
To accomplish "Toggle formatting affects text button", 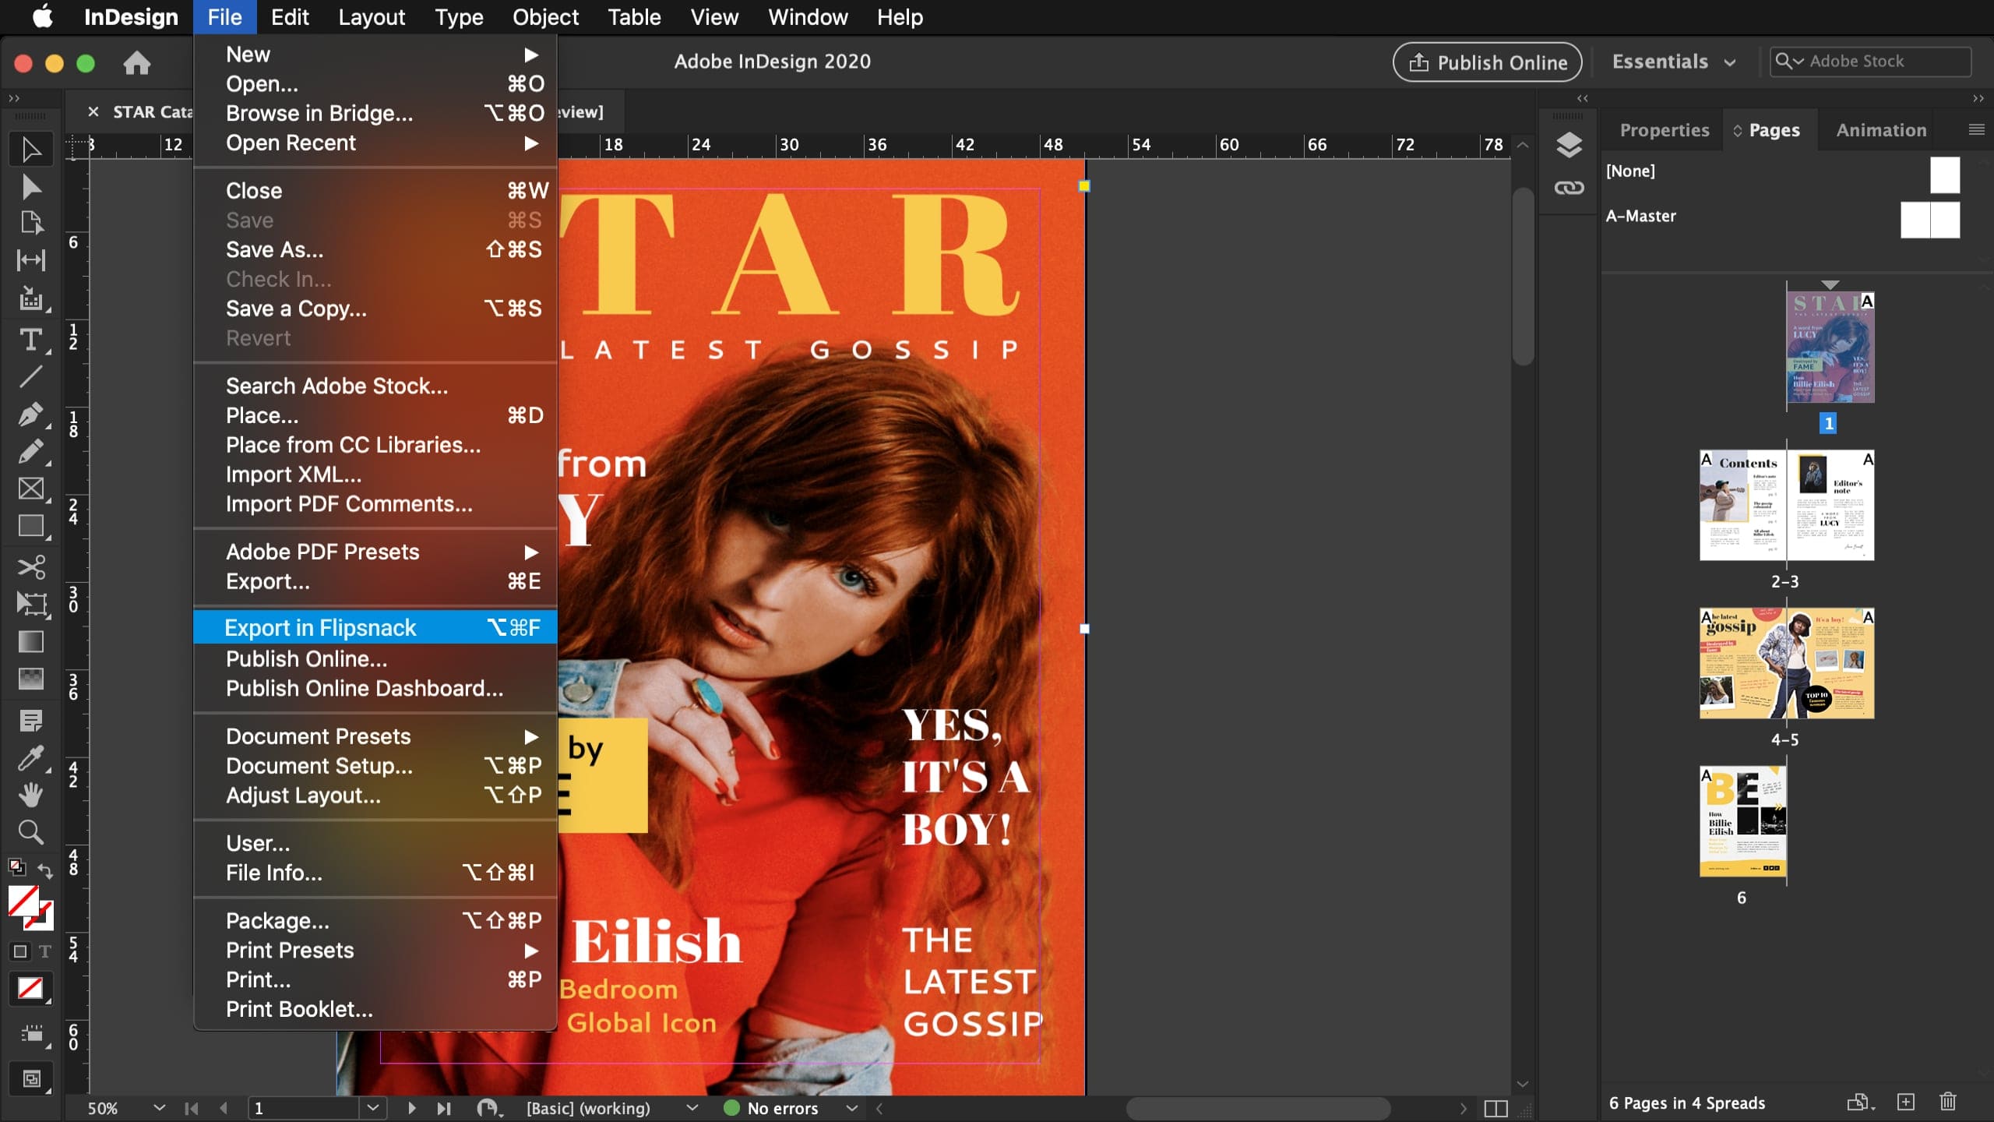I will click(x=45, y=951).
